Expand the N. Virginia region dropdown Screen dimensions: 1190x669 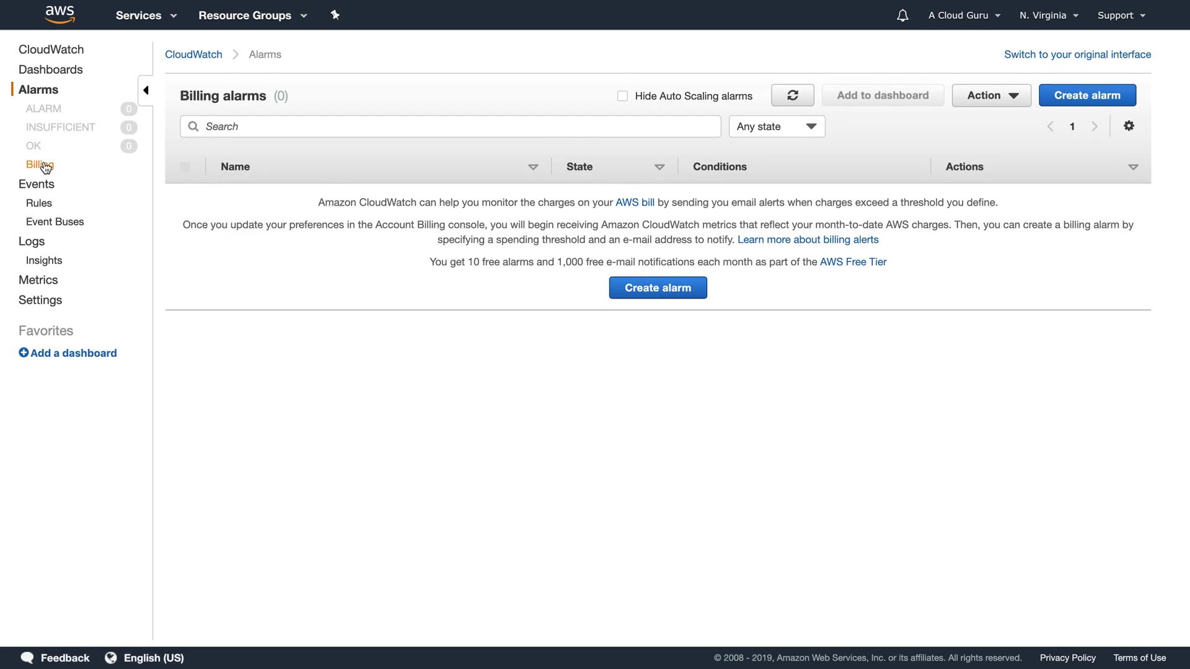pos(1049,15)
